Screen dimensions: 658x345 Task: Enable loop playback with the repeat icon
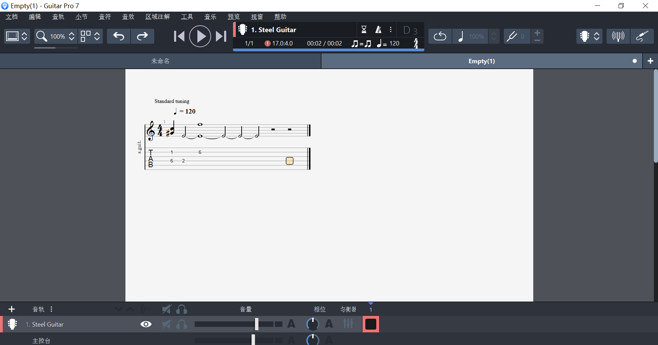tap(440, 36)
